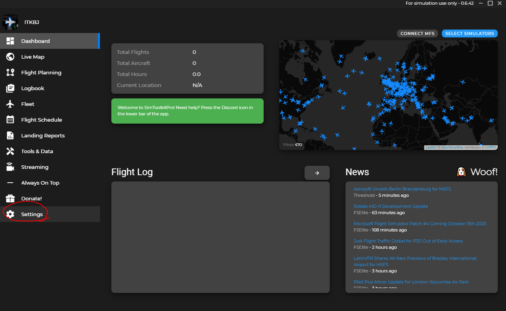This screenshot has height=311, width=506.
Task: Open the Logbook section
Action: 50,88
